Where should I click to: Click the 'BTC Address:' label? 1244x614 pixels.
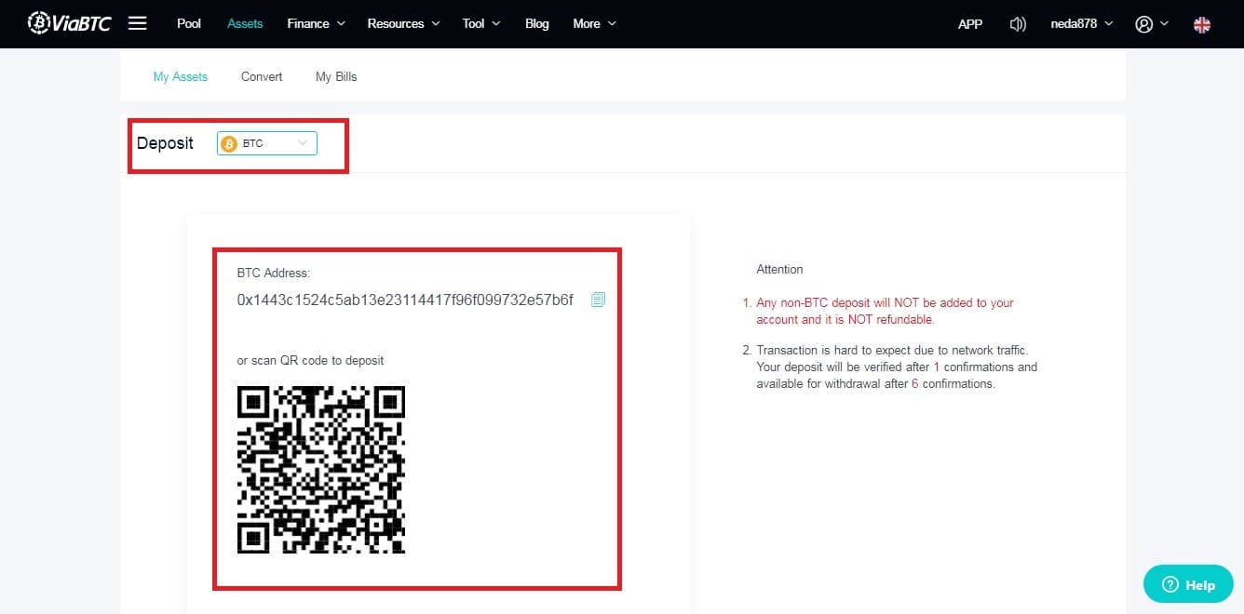(274, 274)
